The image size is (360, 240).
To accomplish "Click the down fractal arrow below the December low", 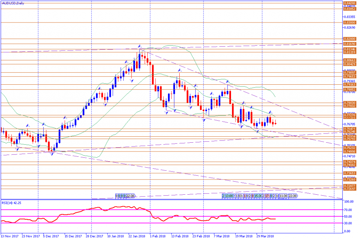I will [x=52, y=154].
